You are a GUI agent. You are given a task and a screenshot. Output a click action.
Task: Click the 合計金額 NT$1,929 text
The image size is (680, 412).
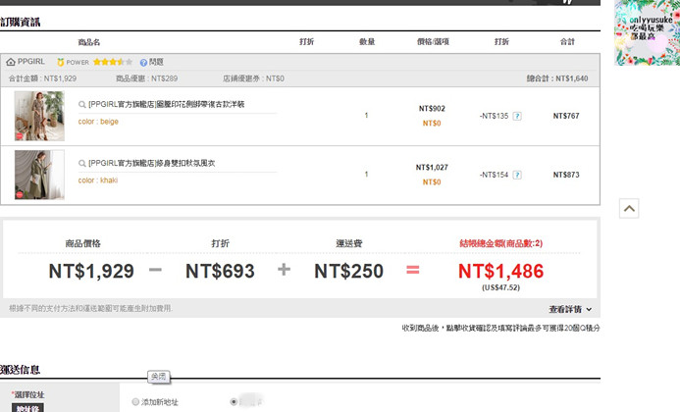(x=42, y=78)
